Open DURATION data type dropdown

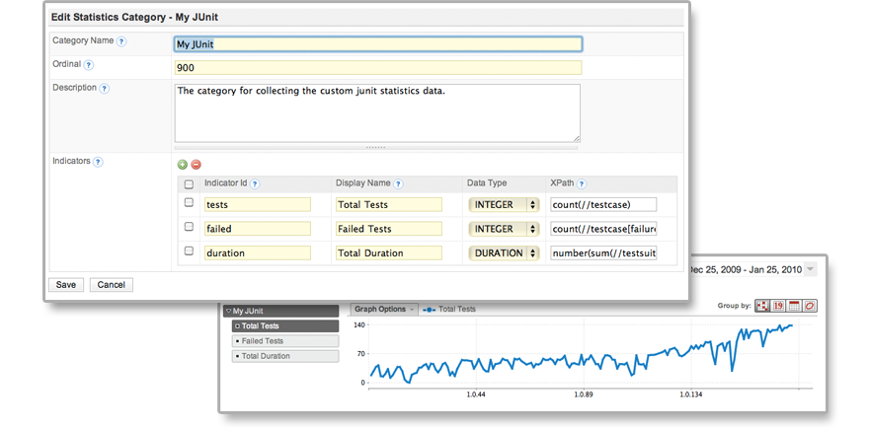504,253
